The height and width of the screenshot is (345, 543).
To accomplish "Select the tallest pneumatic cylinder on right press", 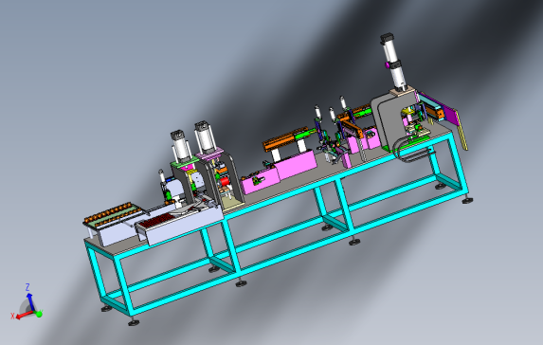I will tap(393, 62).
